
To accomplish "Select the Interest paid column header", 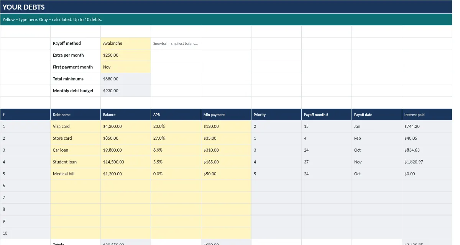I will 427,114.
